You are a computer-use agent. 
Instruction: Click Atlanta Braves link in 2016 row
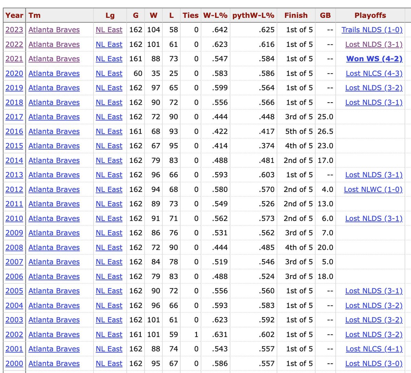pyautogui.click(x=54, y=131)
